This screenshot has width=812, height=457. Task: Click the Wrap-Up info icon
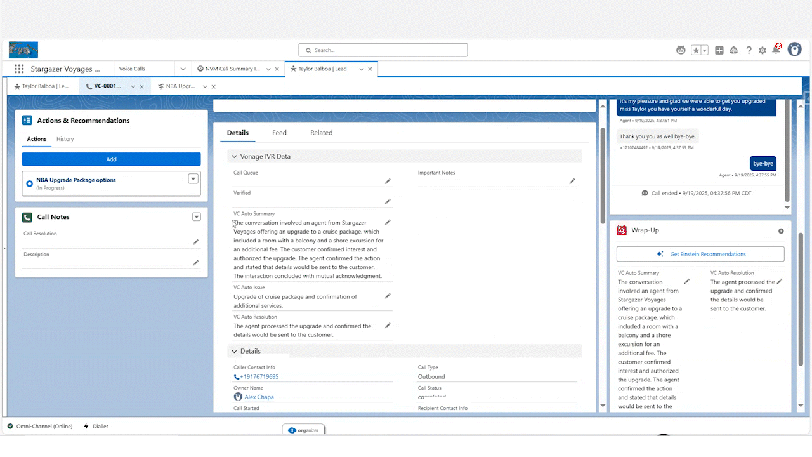point(781,231)
